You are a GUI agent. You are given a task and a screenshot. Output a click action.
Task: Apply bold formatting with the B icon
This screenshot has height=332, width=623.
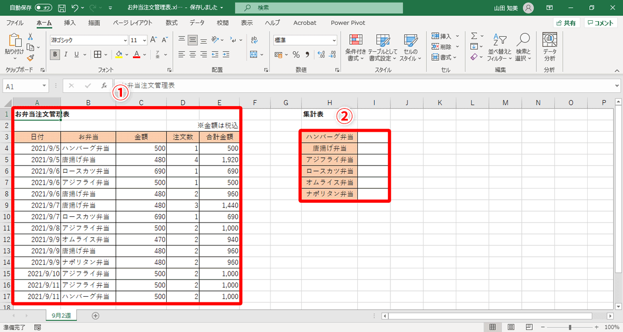point(55,54)
